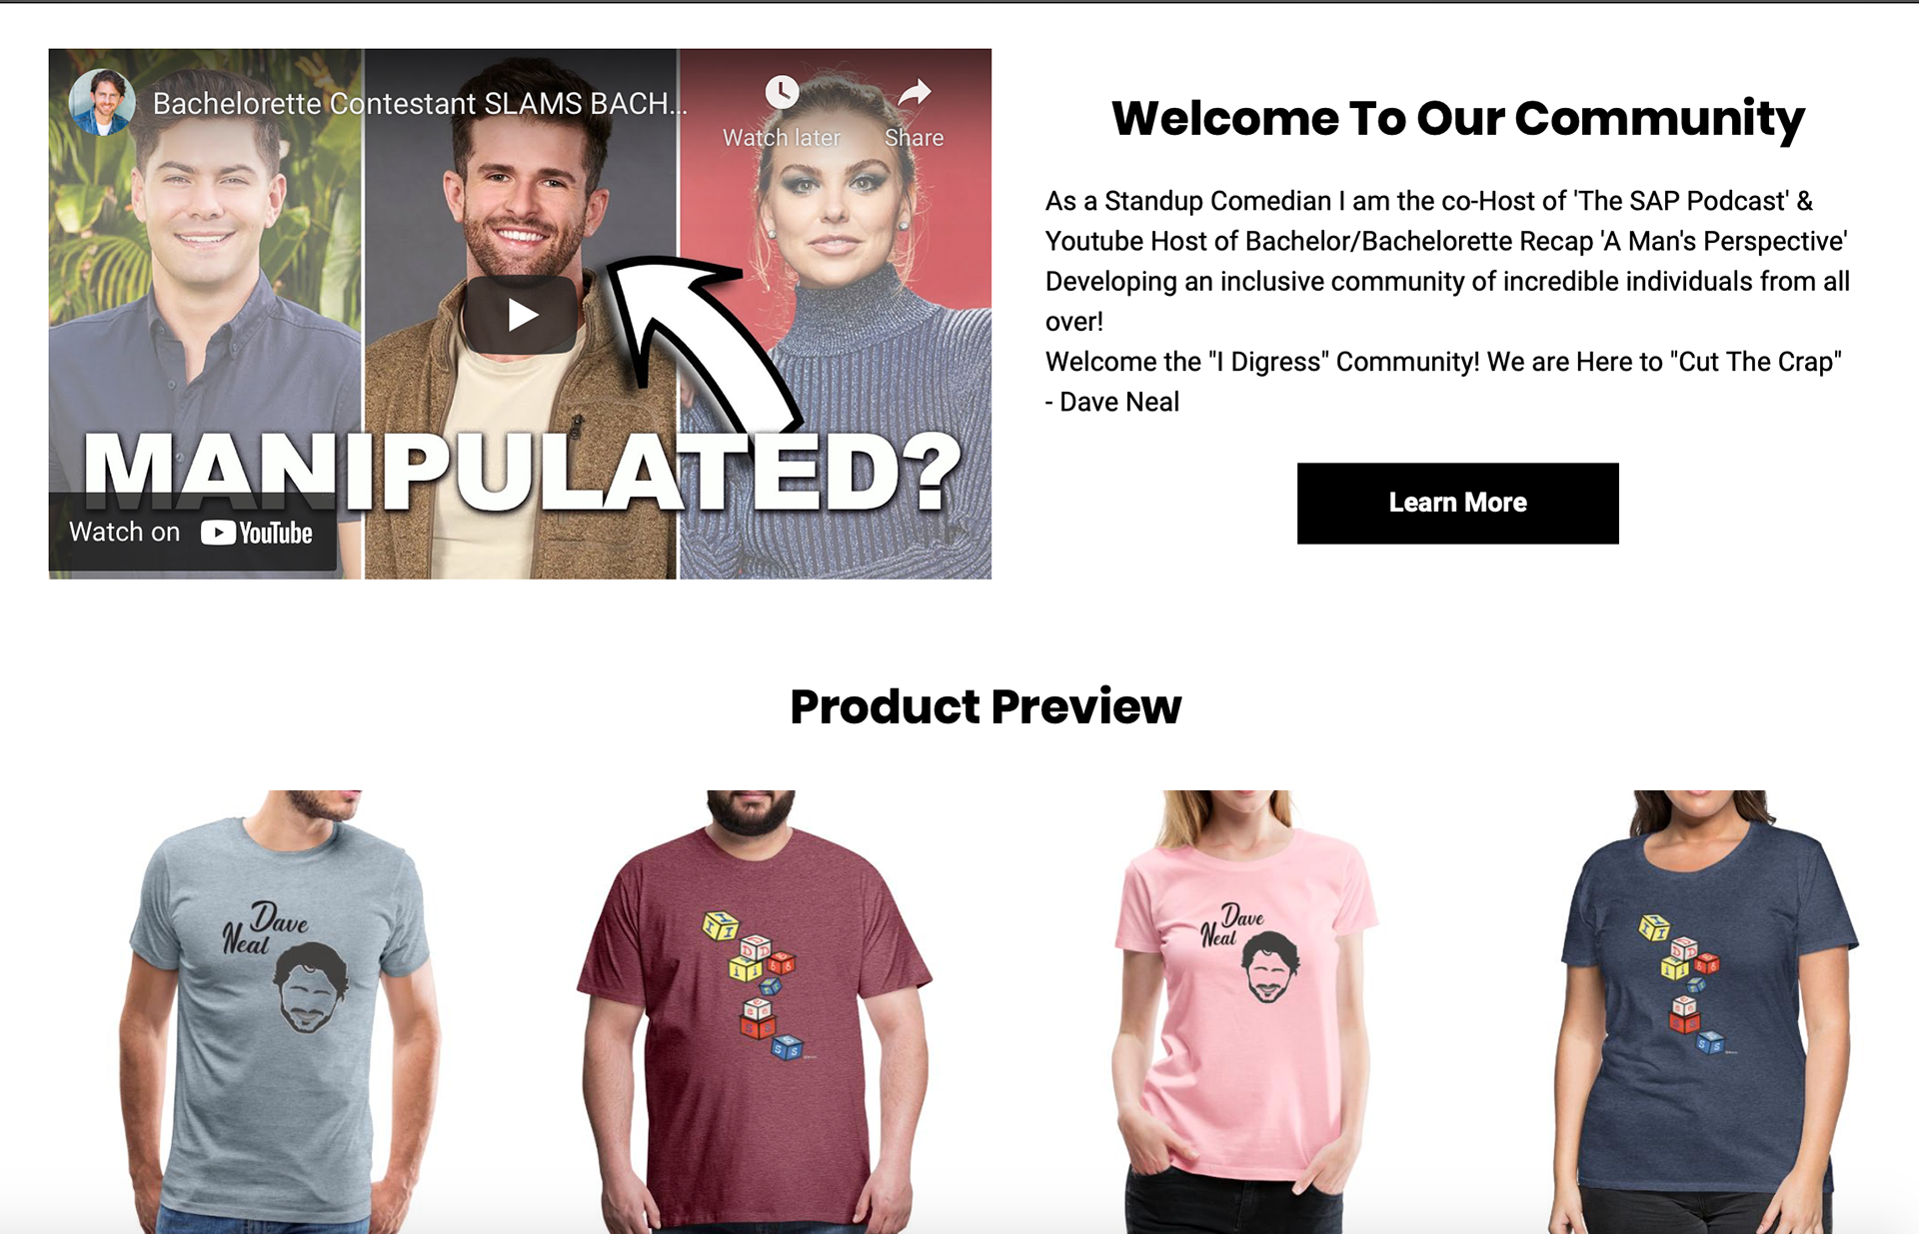Click the Dave Neal script logo on gray shirt
Viewport: 1919px width, 1234px height.
(265, 928)
